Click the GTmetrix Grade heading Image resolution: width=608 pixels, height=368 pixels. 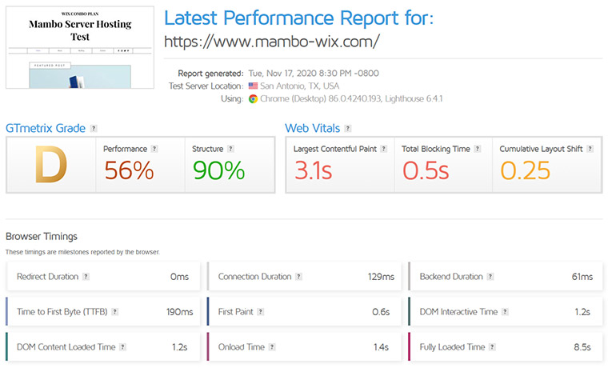pyautogui.click(x=46, y=128)
